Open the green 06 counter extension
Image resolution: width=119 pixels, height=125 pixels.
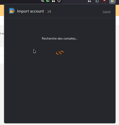point(48,1)
